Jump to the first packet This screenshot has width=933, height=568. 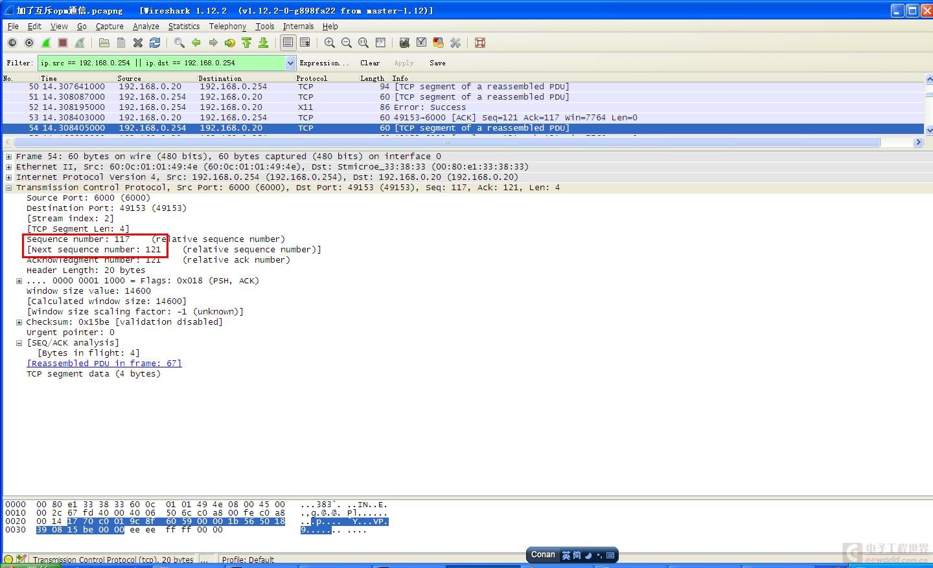(246, 43)
